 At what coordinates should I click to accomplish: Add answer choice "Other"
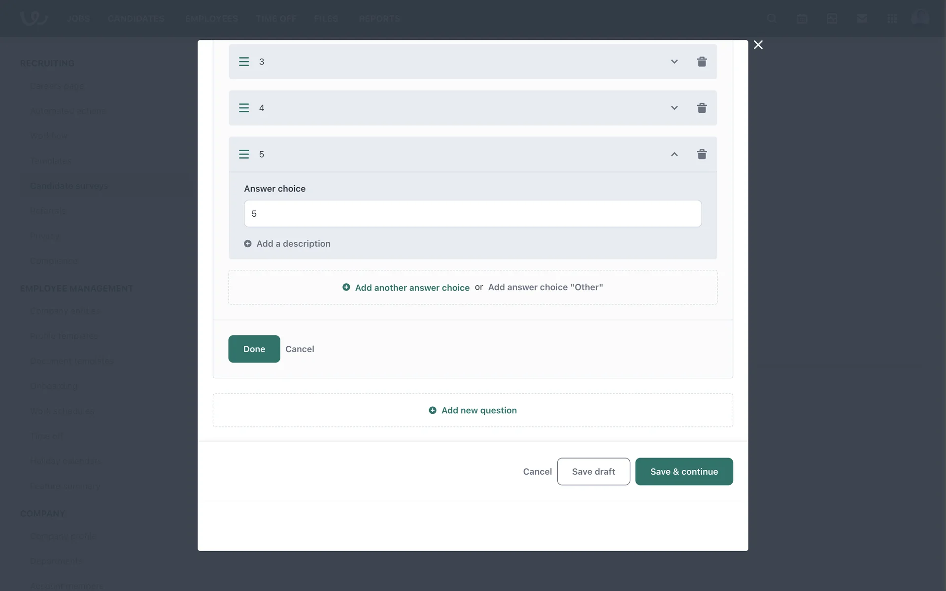(545, 287)
